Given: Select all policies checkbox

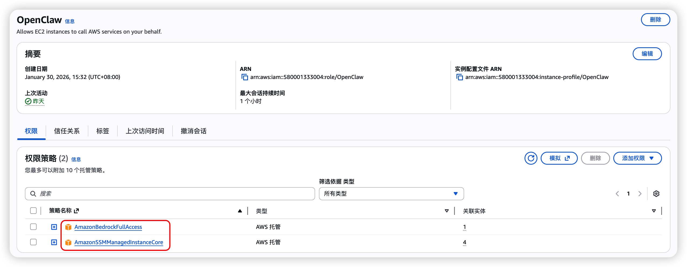Looking at the screenshot, I should (x=33, y=211).
